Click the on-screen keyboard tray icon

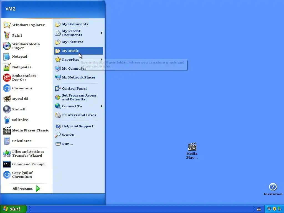[259, 209]
